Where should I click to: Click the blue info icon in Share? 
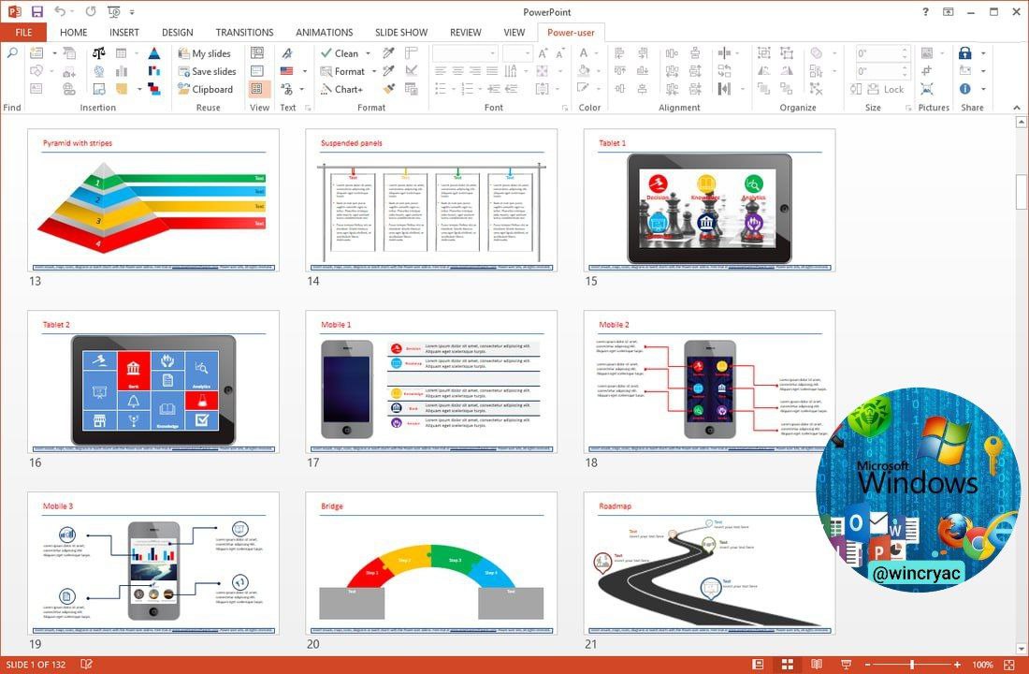(964, 89)
